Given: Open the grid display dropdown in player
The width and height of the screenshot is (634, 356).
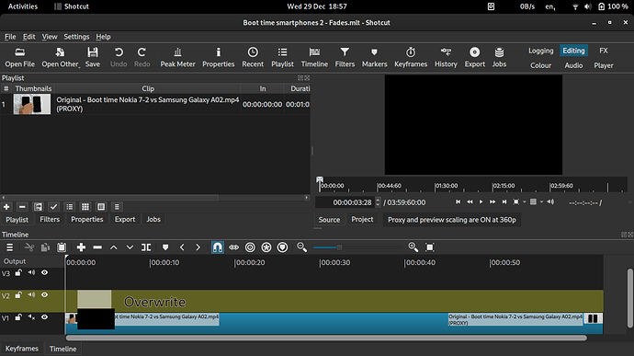Looking at the screenshot, I should click(541, 201).
